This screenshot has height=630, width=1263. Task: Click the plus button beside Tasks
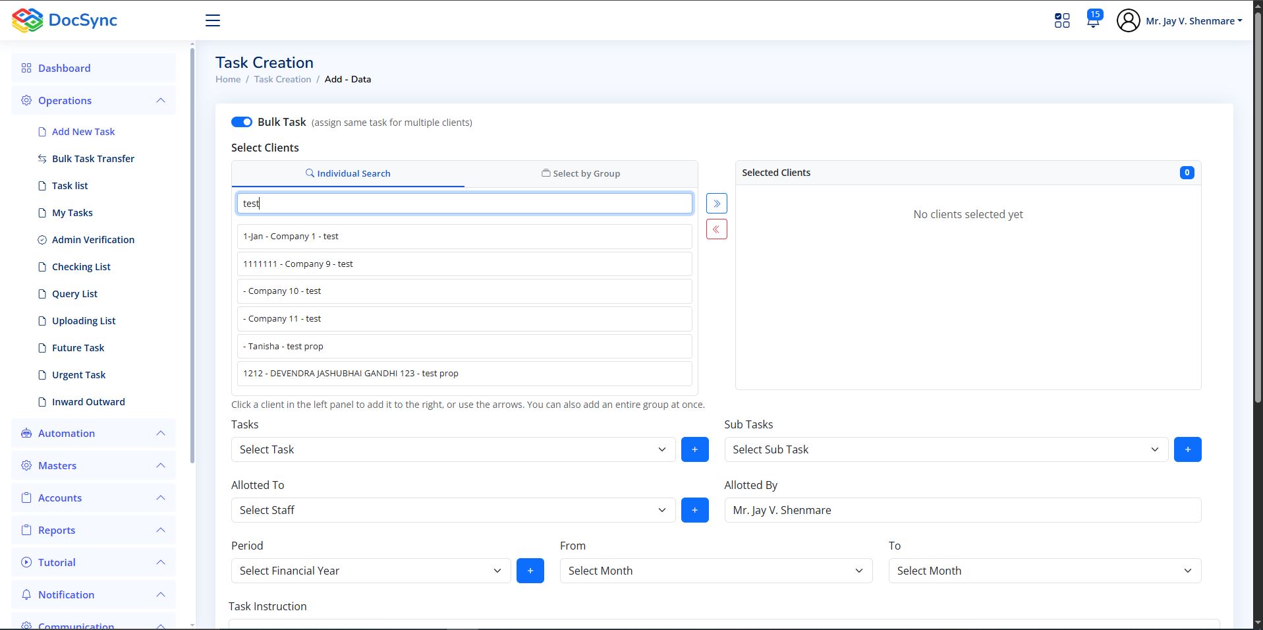pyautogui.click(x=694, y=449)
